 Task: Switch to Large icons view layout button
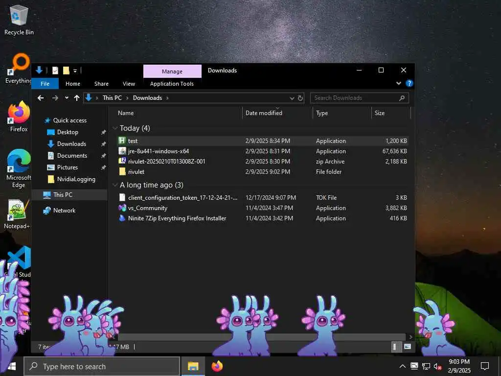408,347
